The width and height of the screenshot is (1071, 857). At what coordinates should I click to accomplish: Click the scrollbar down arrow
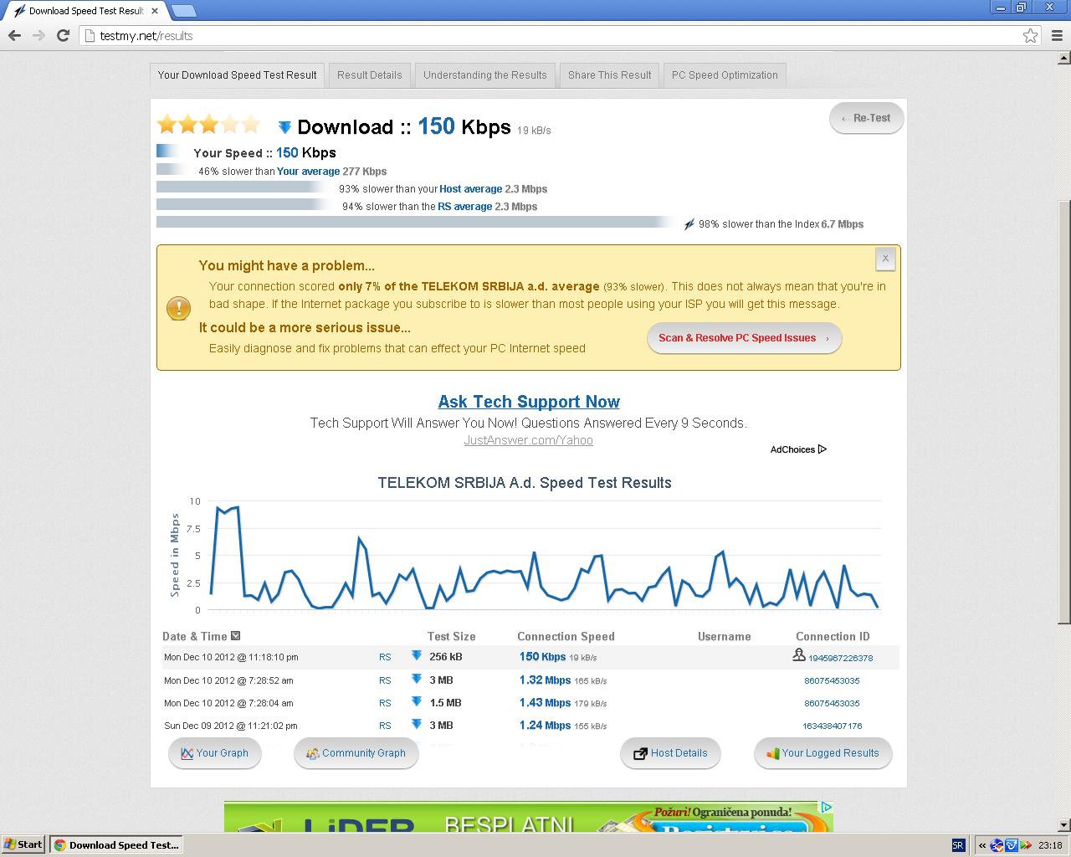(1064, 825)
